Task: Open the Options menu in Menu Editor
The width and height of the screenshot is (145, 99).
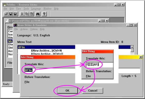Action: coord(34,29)
